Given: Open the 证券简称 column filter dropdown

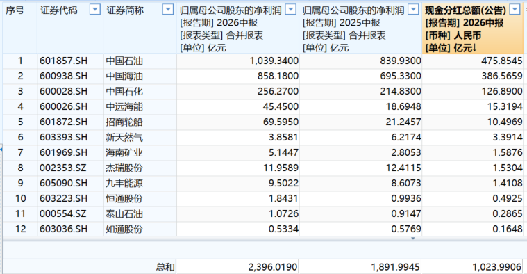Looking at the screenshot, I should click(x=168, y=10).
